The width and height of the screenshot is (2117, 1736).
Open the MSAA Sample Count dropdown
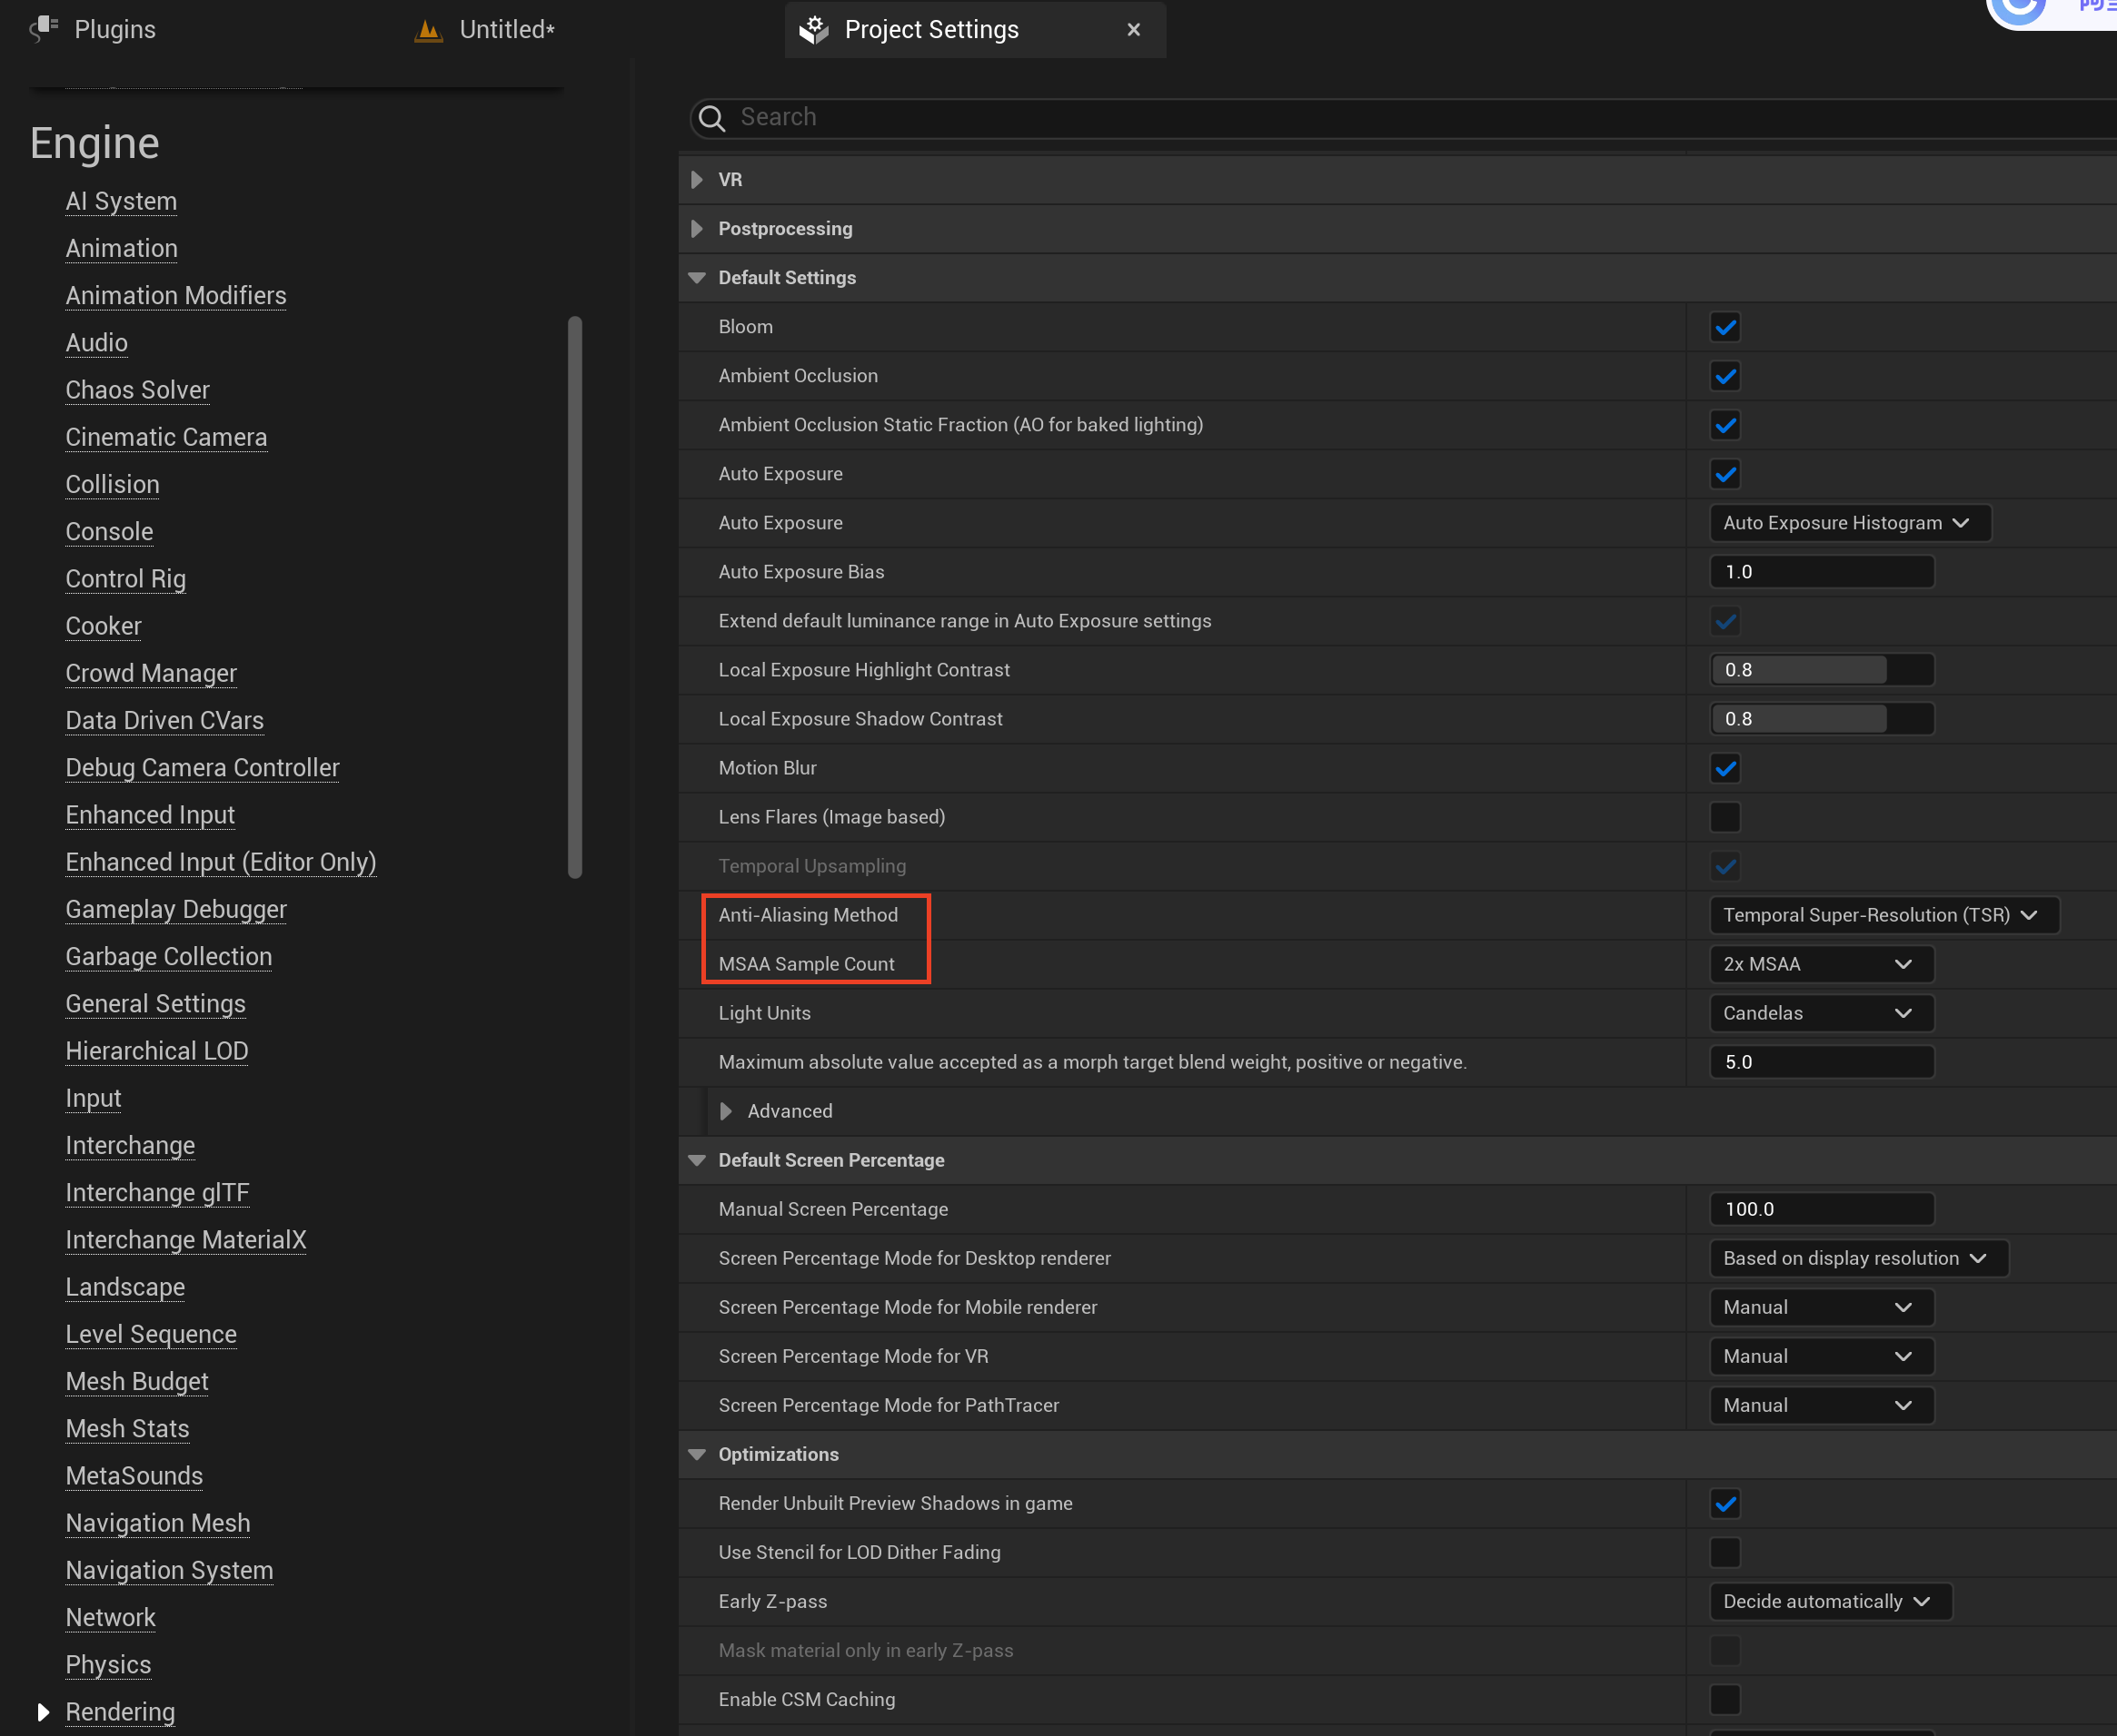(1821, 964)
